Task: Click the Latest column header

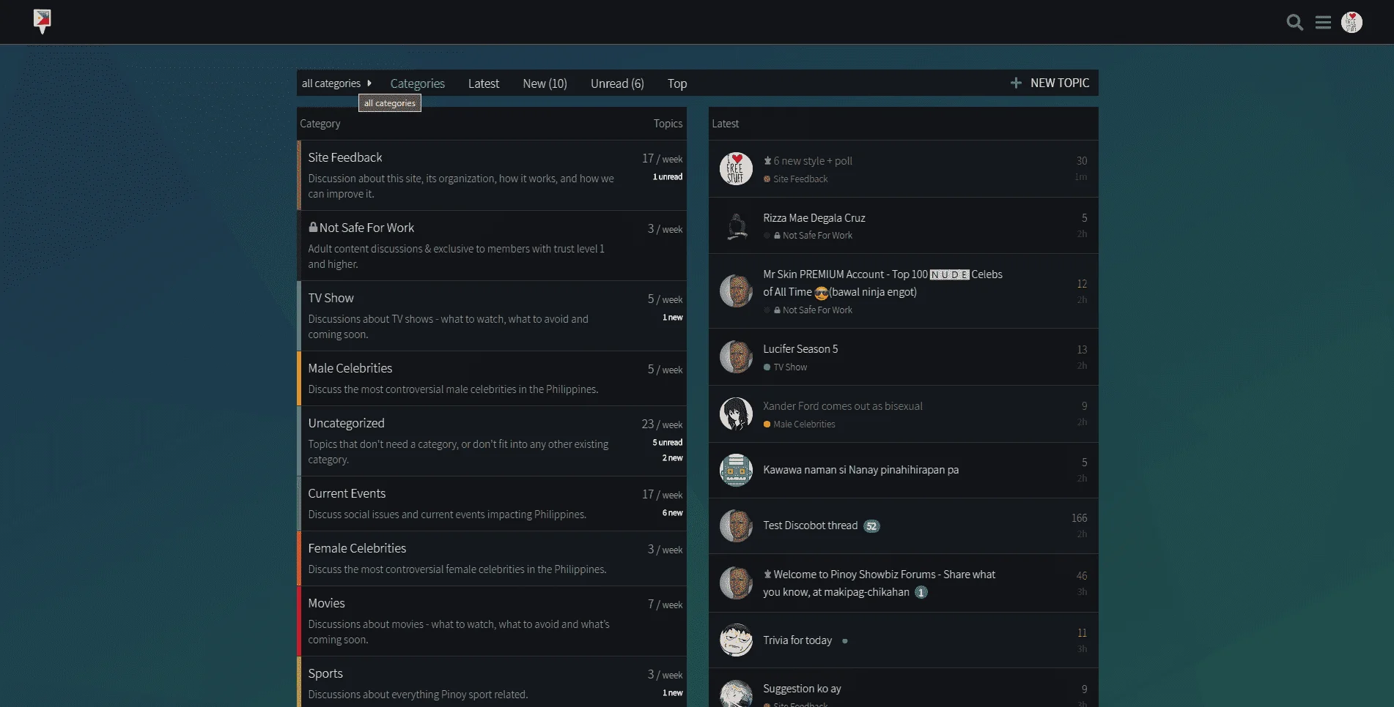Action: [725, 124]
